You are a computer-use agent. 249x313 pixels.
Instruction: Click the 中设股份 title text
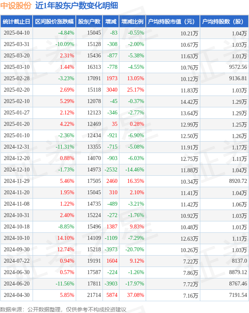[x=16, y=6]
